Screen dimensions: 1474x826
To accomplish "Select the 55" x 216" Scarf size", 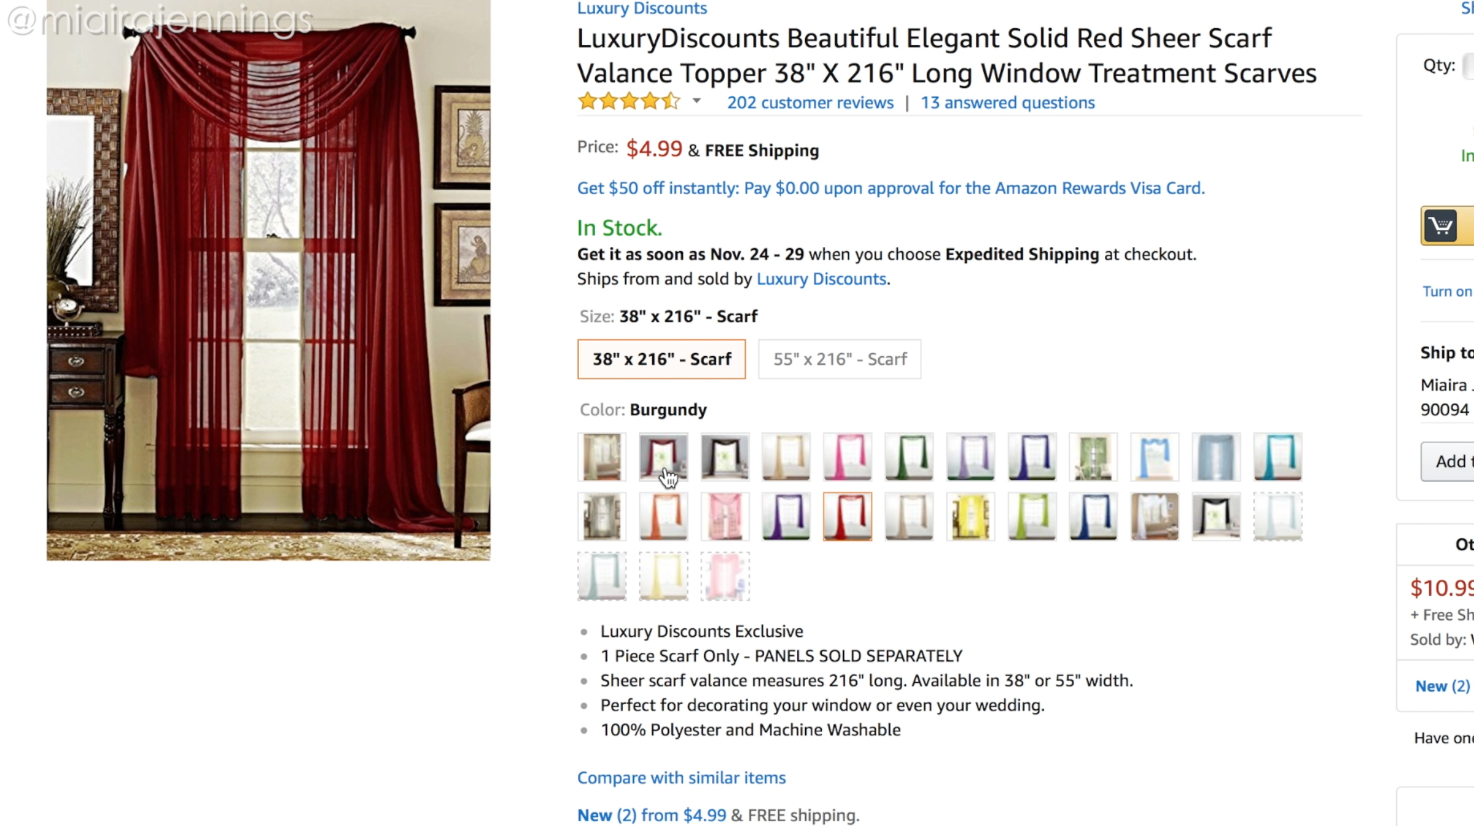I will click(840, 359).
